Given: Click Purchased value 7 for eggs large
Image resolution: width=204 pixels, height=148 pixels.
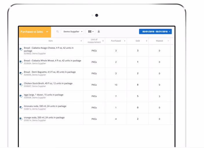Looking at the screenshot, I should (116, 96).
